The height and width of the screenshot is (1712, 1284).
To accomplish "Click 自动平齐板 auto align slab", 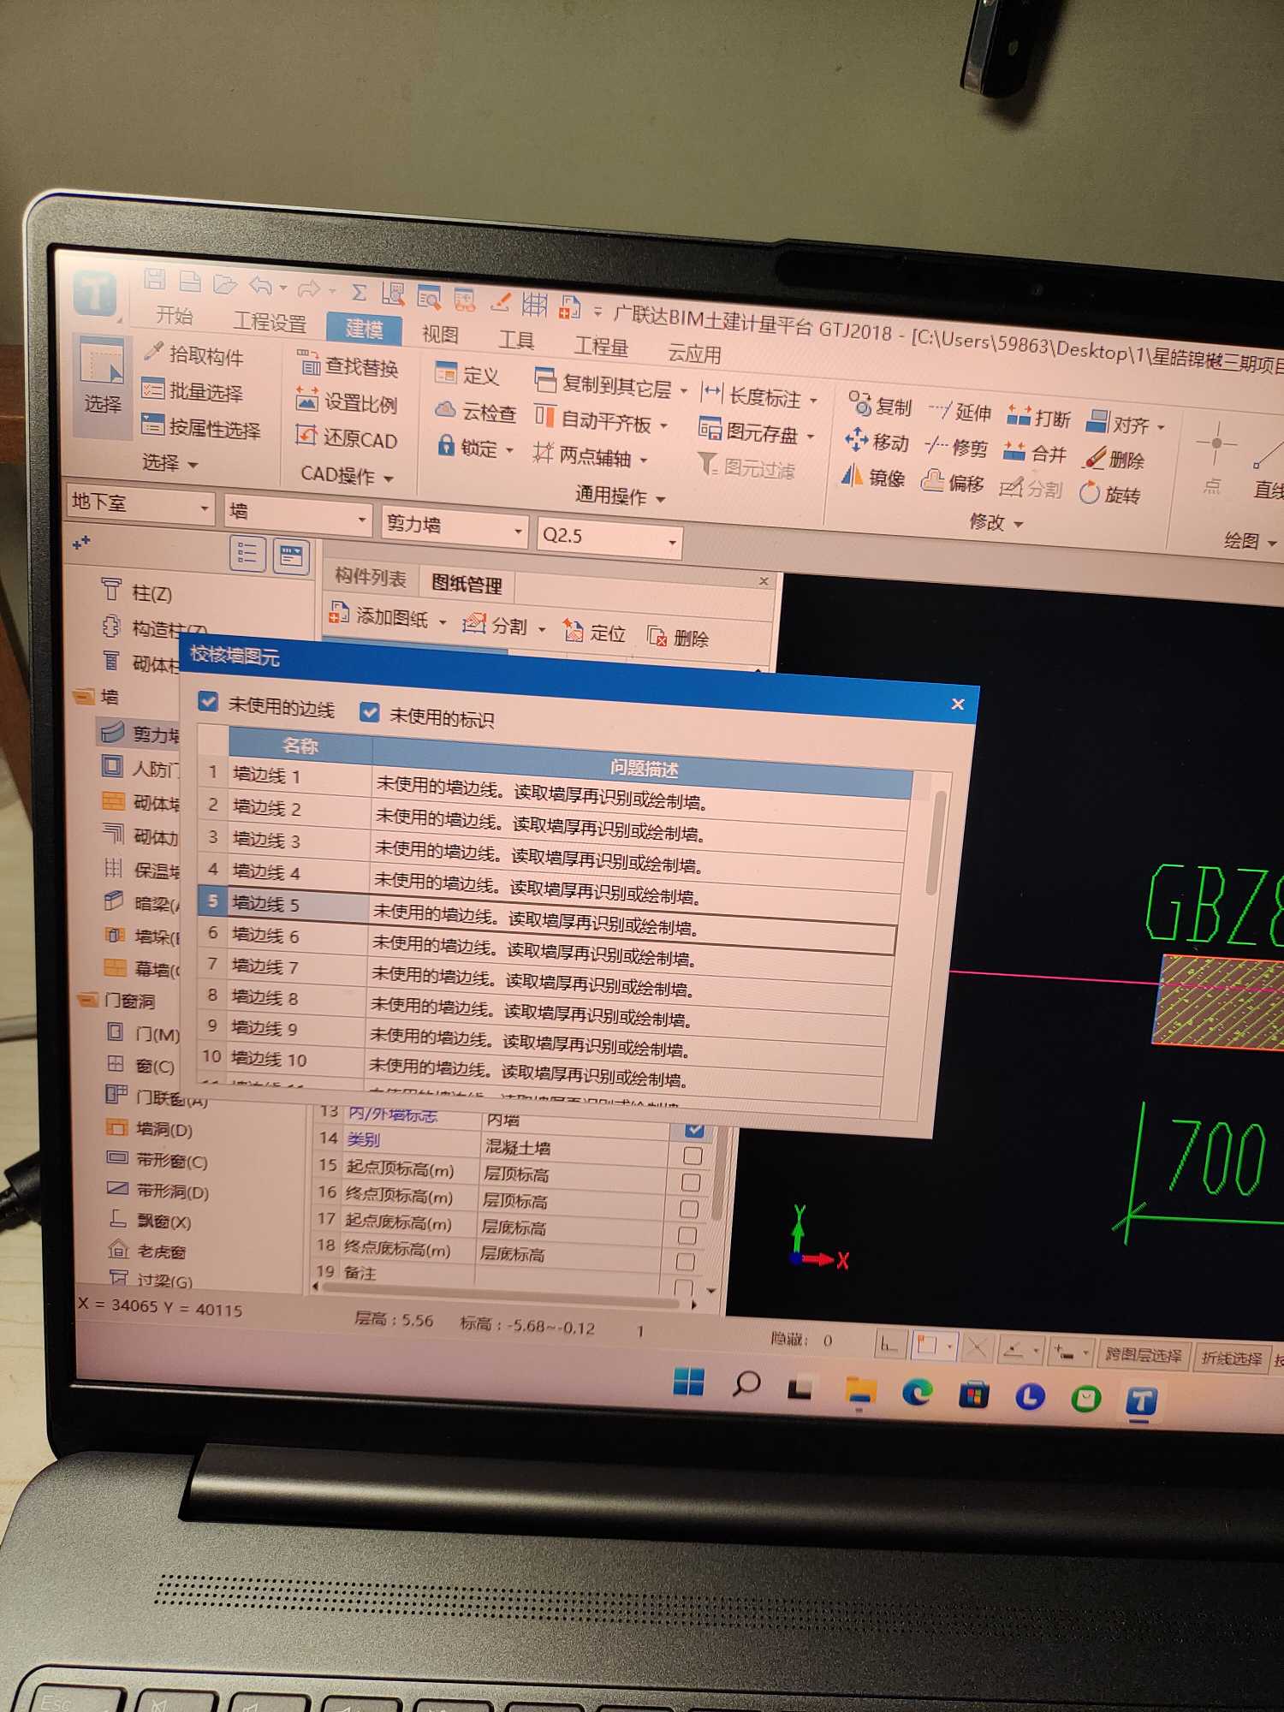I will coord(600,421).
